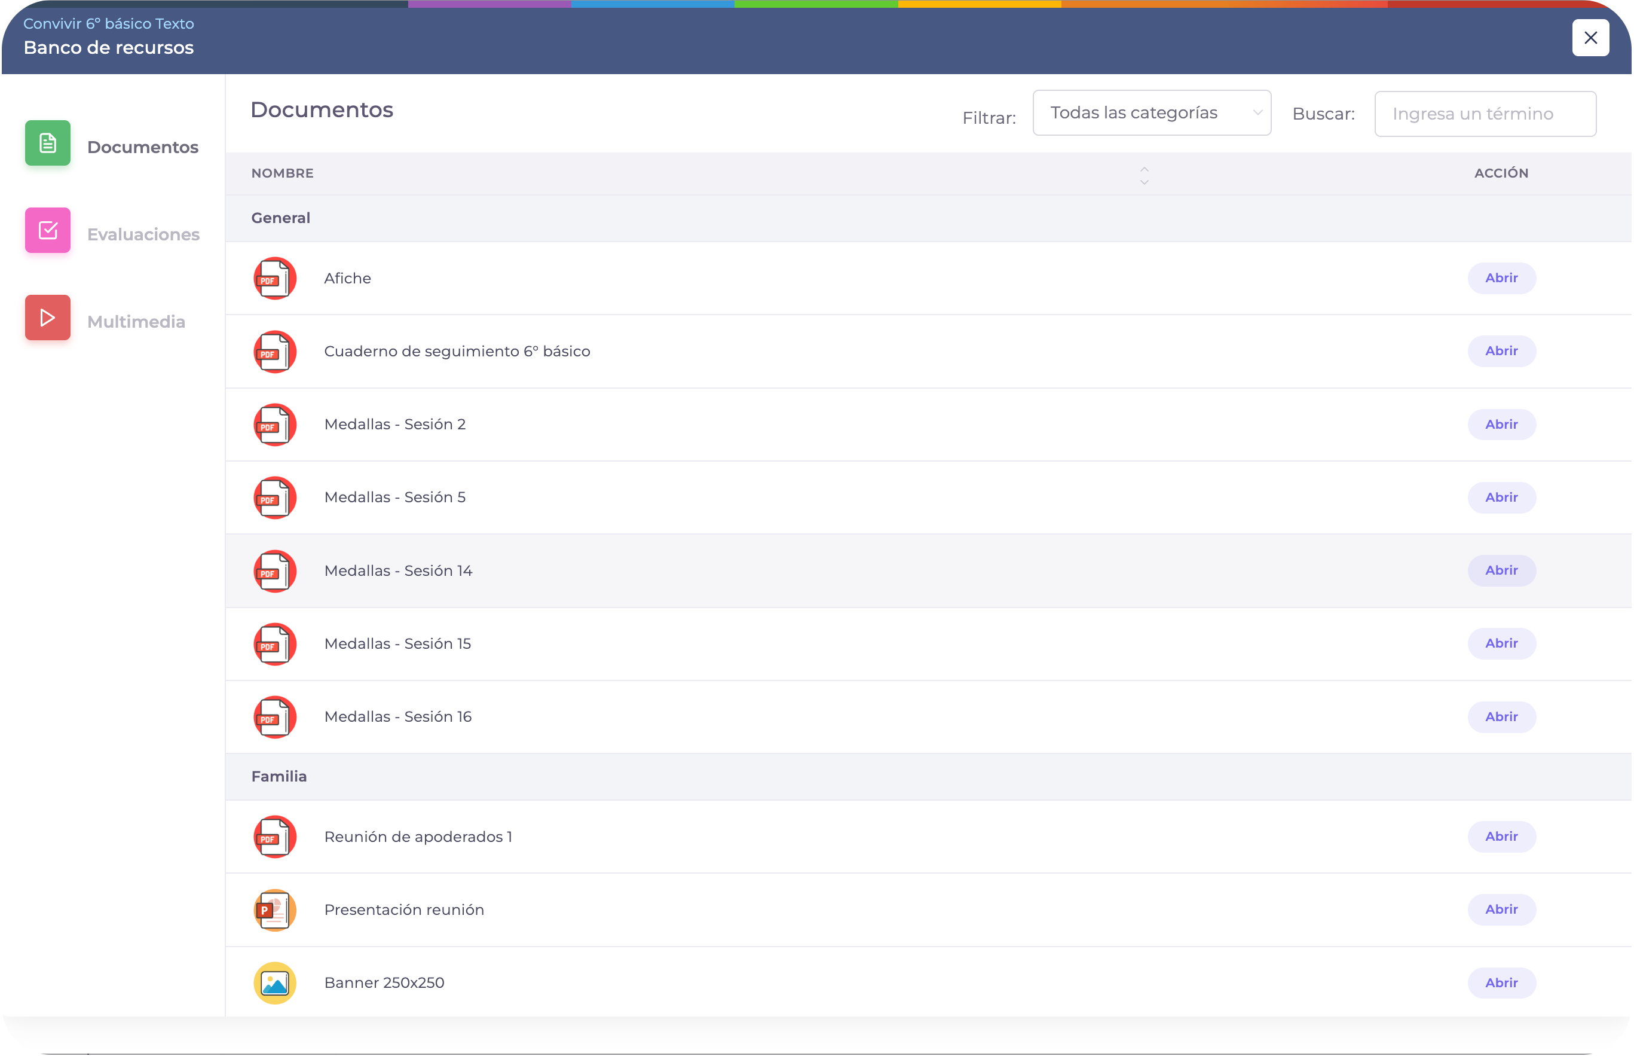Select the pink Evaluaciones checkmark icon
The width and height of the screenshot is (1634, 1056).
pyautogui.click(x=47, y=230)
